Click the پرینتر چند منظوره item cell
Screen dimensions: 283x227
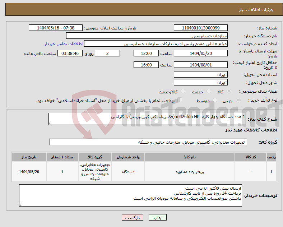tap(190, 172)
